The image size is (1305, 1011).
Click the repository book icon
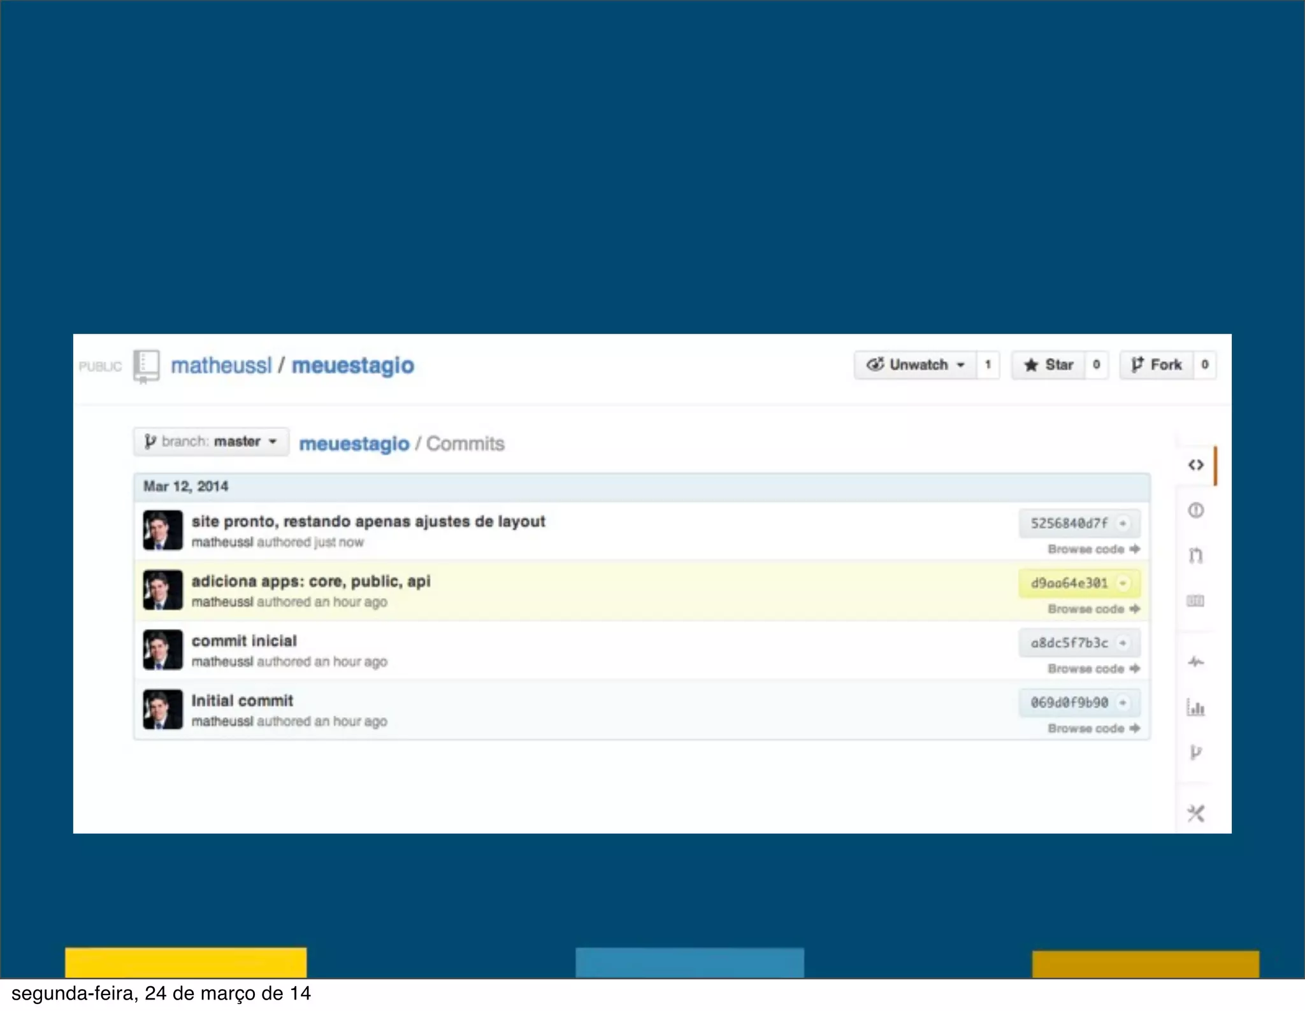147,366
